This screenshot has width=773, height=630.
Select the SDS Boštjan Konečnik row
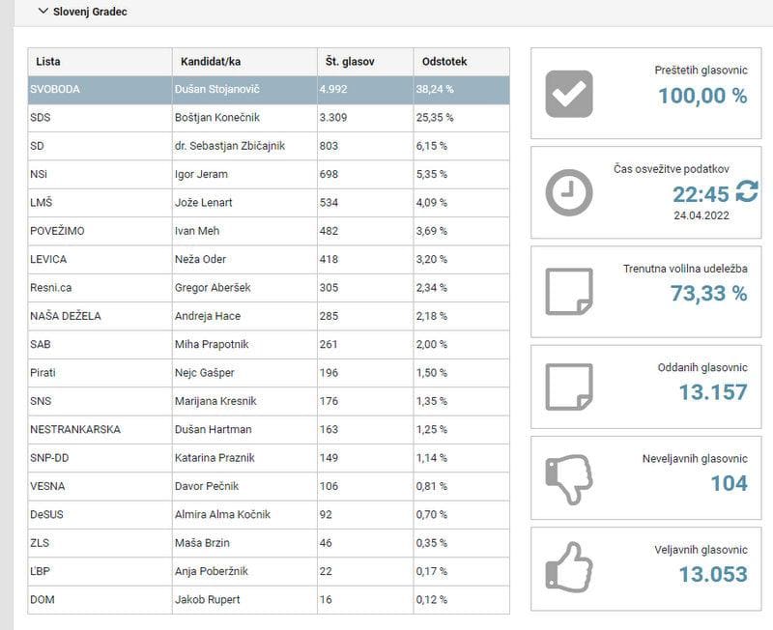268,118
